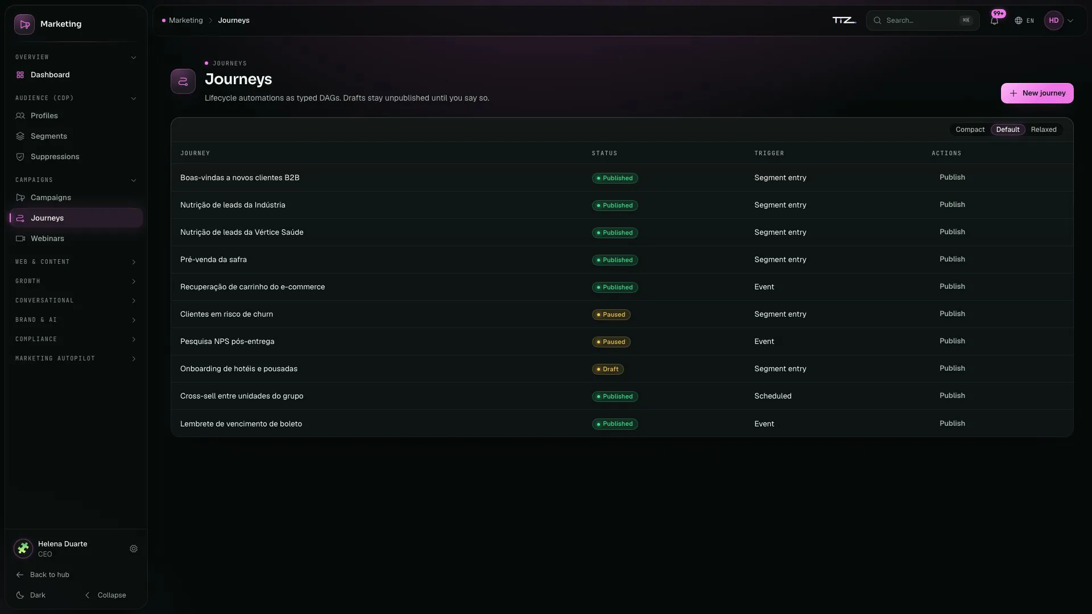Create a New journey
Viewport: 1092px width, 614px height.
point(1037,93)
